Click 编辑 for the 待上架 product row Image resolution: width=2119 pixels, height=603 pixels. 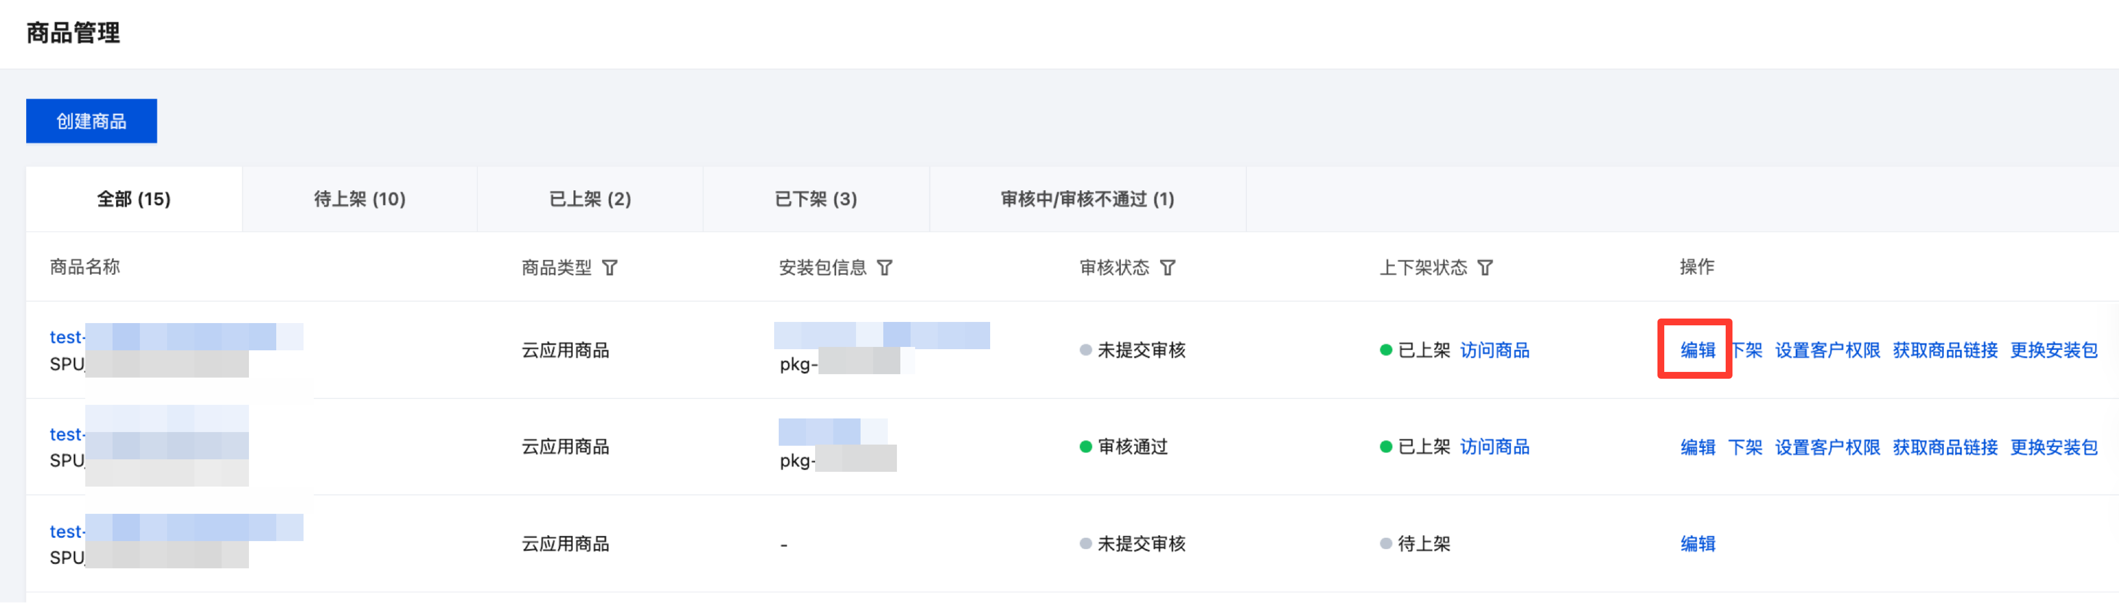click(x=1697, y=544)
